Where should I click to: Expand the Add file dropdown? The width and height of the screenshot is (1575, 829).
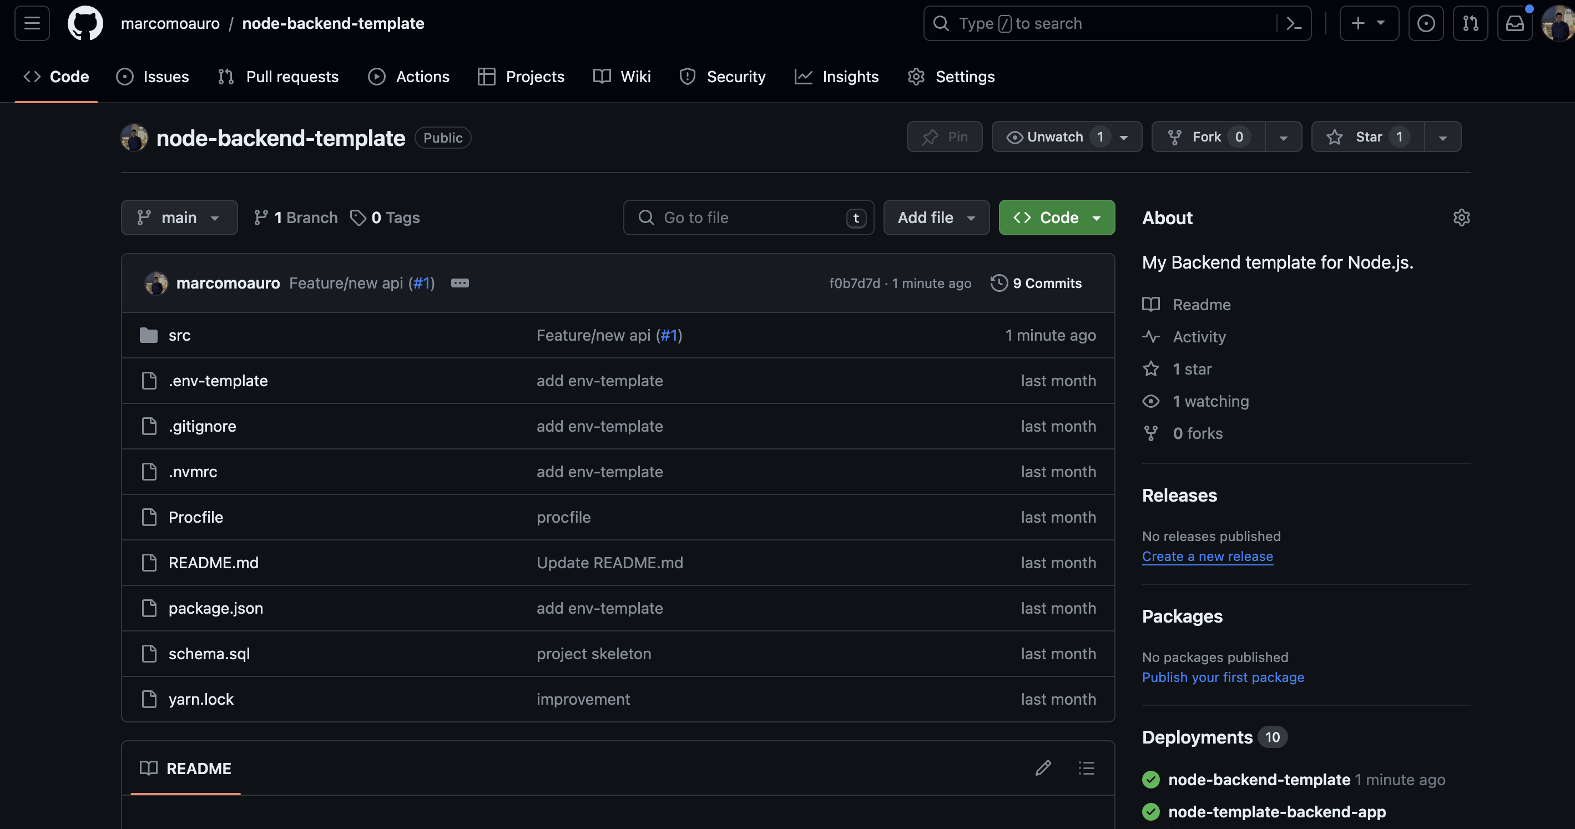(x=936, y=217)
